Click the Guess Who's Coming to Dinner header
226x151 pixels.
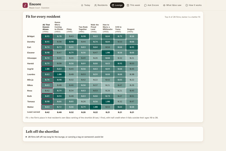pyautogui.click(x=59, y=27)
